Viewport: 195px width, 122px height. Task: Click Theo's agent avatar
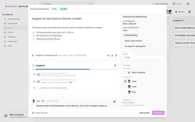pos(129,87)
